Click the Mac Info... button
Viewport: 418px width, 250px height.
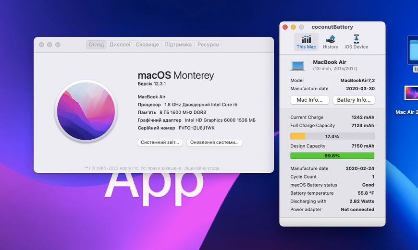pyautogui.click(x=309, y=100)
